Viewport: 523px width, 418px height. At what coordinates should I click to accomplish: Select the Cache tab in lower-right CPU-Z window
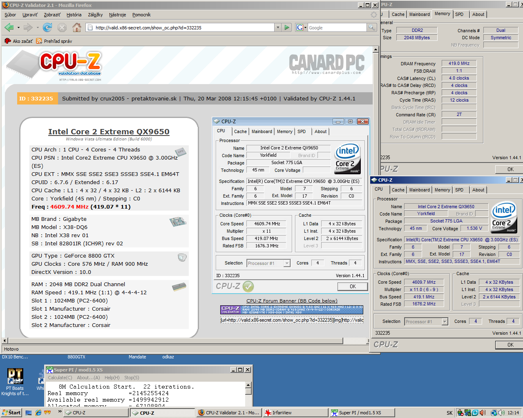[398, 190]
